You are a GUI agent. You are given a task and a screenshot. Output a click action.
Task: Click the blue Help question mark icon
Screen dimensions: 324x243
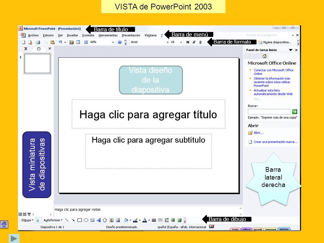(x=119, y=43)
